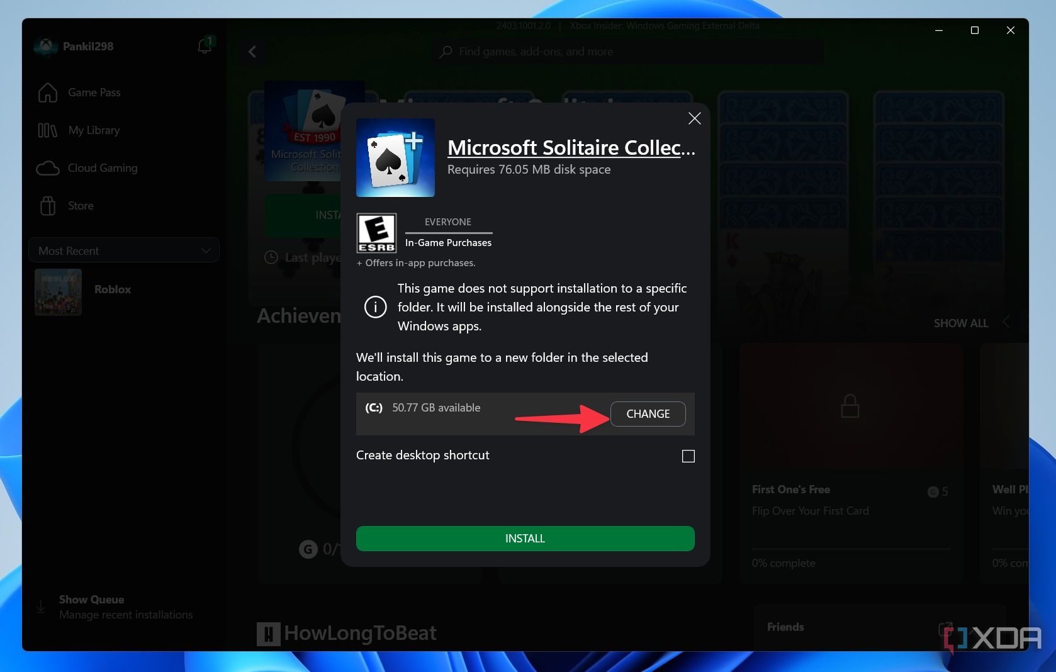
Task: Click the chevron arrow next to SHOW ALL
Action: [1006, 322]
